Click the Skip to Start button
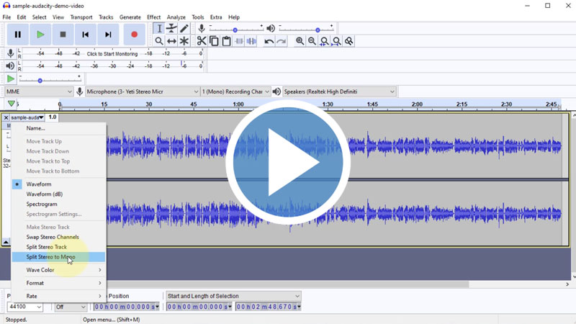This screenshot has height=324, width=576. click(86, 34)
